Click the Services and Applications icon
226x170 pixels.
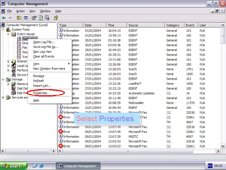tap(8, 98)
